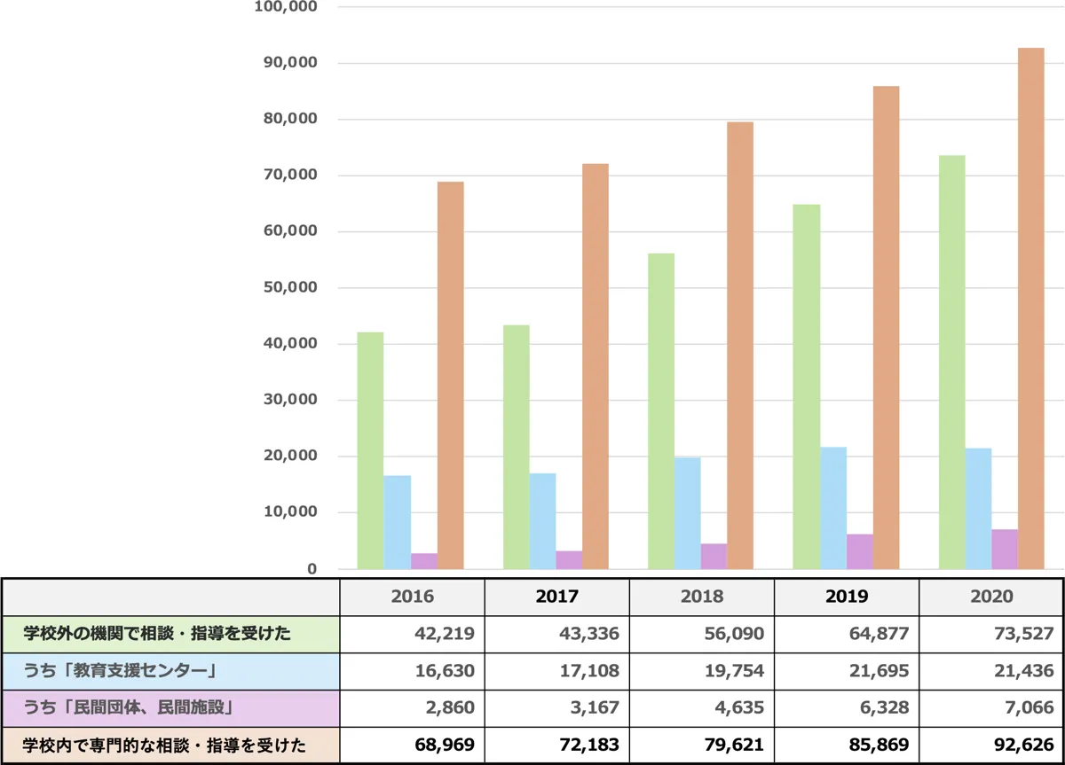This screenshot has height=765, width=1065.
Task: Click the 2016 orange bar in chart
Action: pyautogui.click(x=451, y=375)
